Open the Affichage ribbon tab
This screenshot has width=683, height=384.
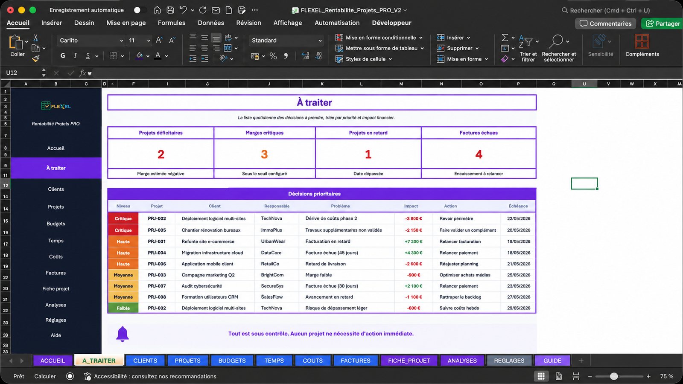click(288, 23)
